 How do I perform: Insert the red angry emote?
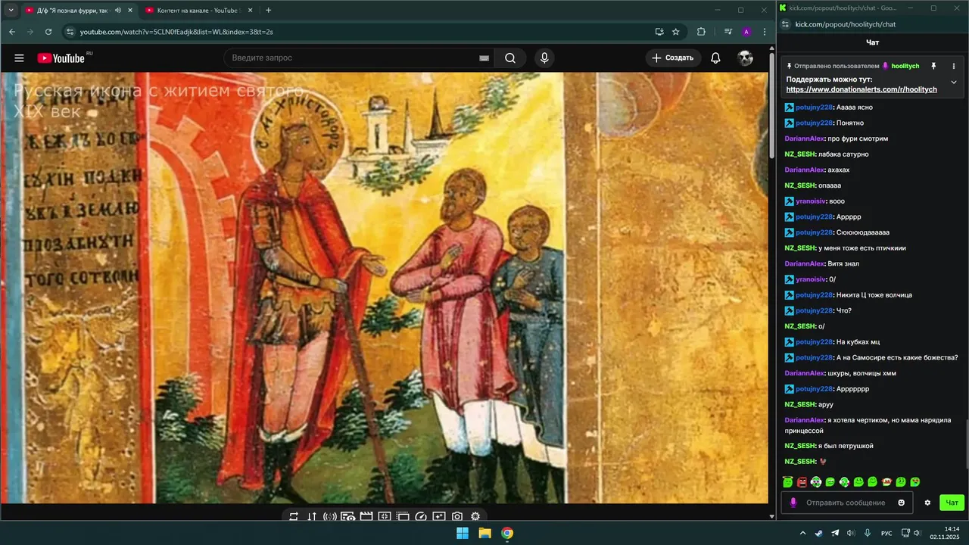point(802,482)
